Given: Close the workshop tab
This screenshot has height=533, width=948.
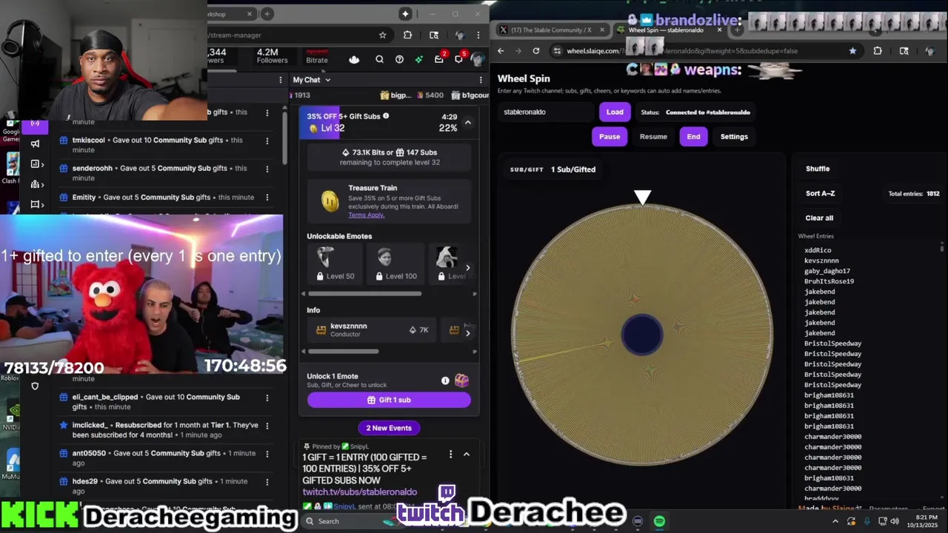Looking at the screenshot, I should click(250, 13).
